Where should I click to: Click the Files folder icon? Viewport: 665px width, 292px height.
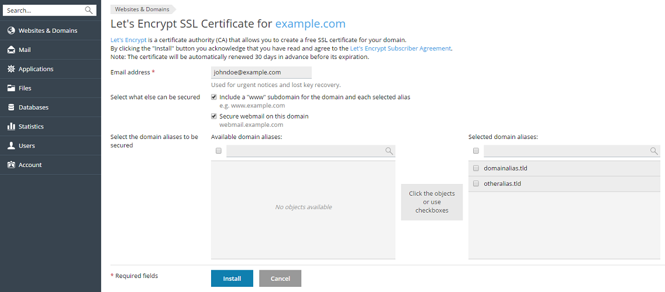11,88
